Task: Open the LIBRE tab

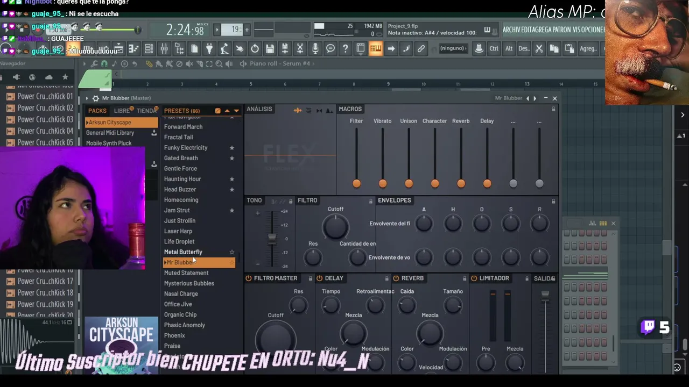Action: pyautogui.click(x=122, y=111)
